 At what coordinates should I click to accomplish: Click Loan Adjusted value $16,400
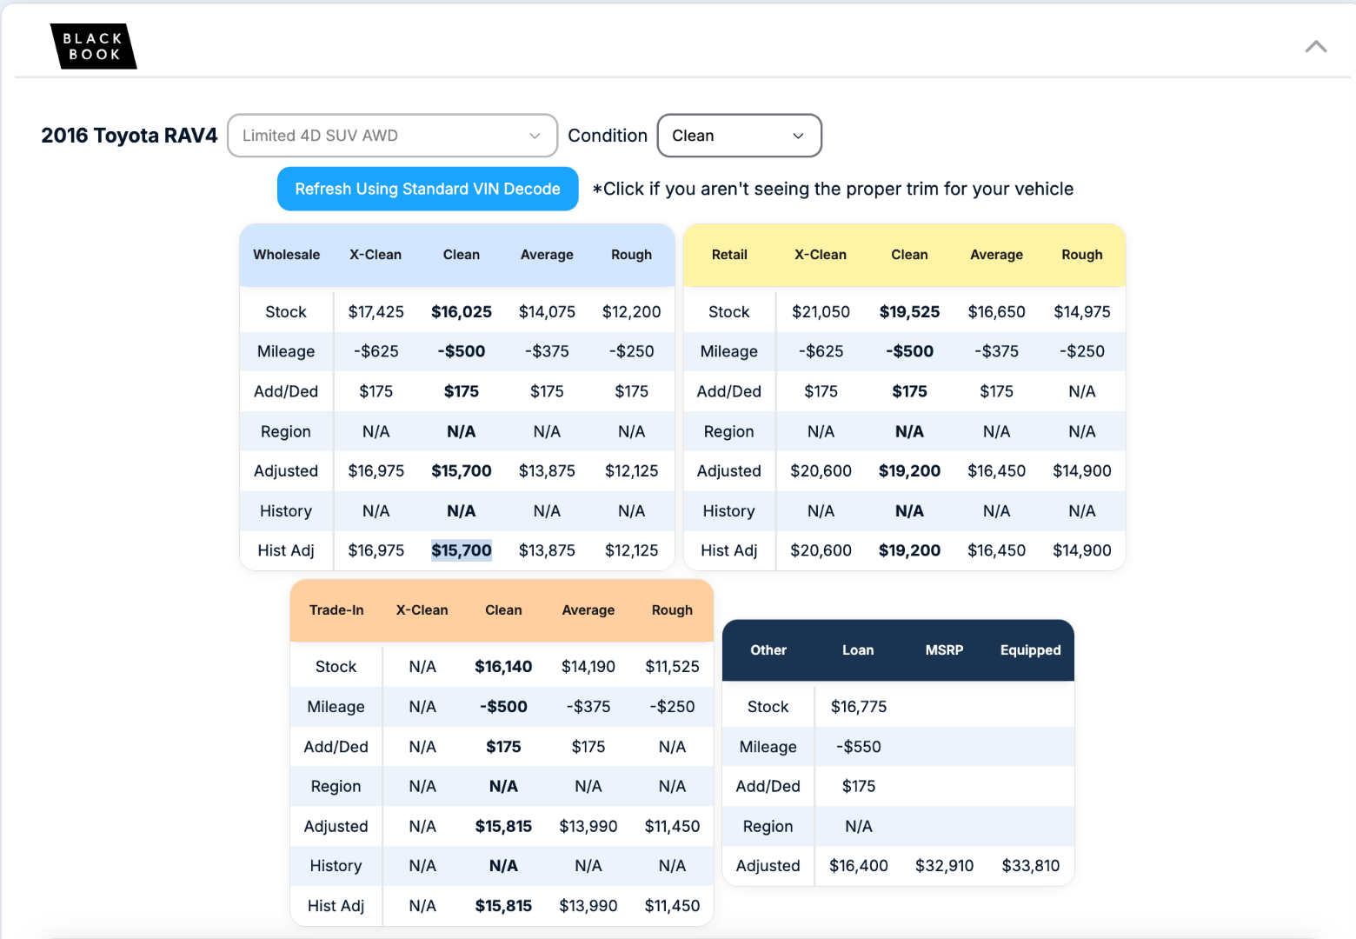(x=859, y=866)
